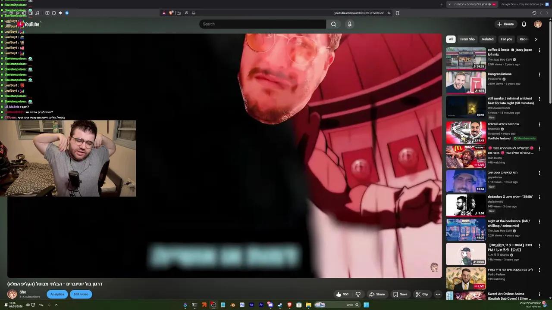Image resolution: width=552 pixels, height=310 pixels.
Task: Open more options for still awake video
Action: point(539,99)
